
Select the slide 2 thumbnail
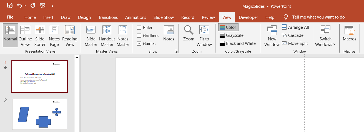coord(40,114)
